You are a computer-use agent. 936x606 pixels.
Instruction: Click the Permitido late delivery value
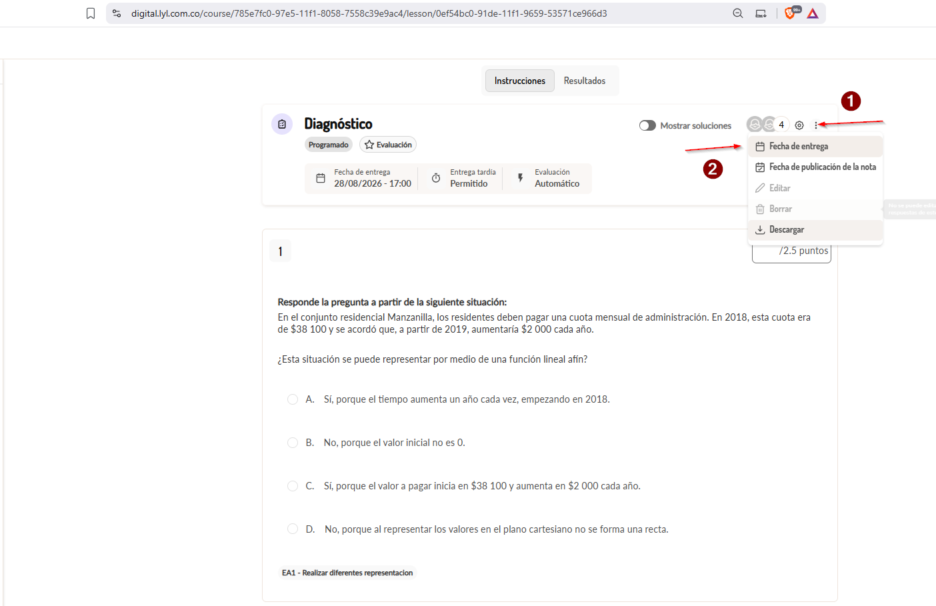point(469,183)
